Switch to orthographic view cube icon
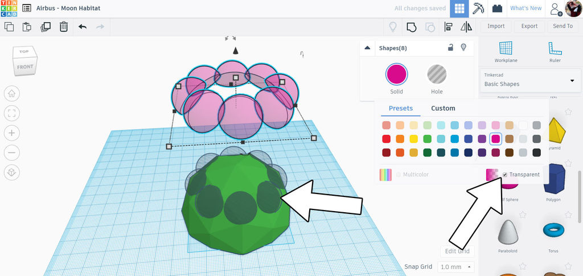 (x=12, y=172)
